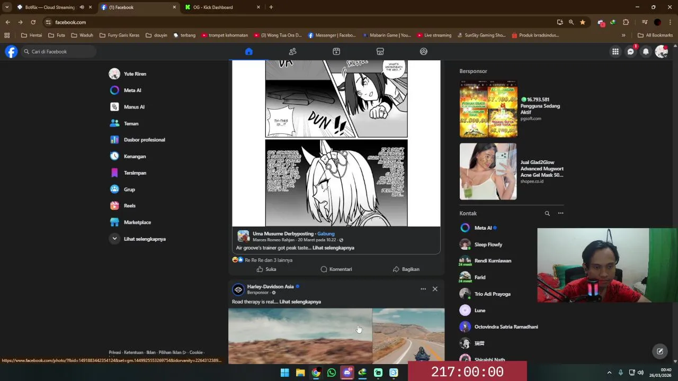Click Gabung to join Uma Musume Derbyposting

(326, 233)
